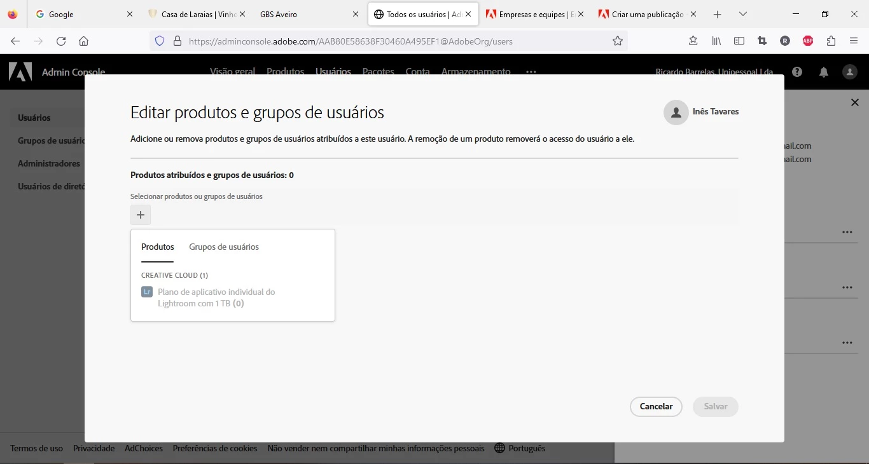Open the Preferências de cookies footer link
This screenshot has width=869, height=464.
(215, 448)
